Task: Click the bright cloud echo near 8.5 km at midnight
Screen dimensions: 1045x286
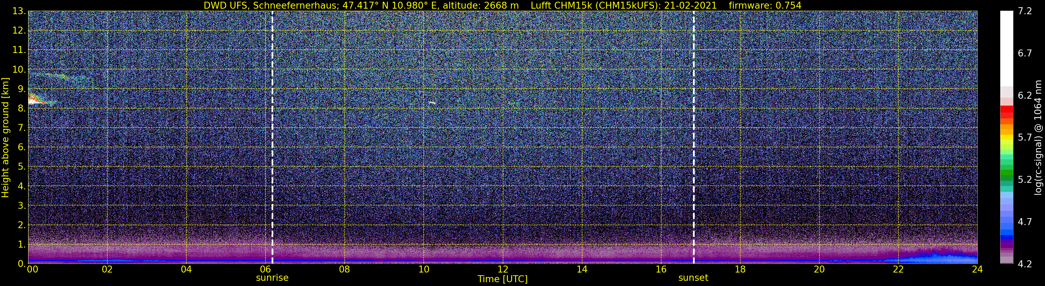Action: (x=36, y=100)
